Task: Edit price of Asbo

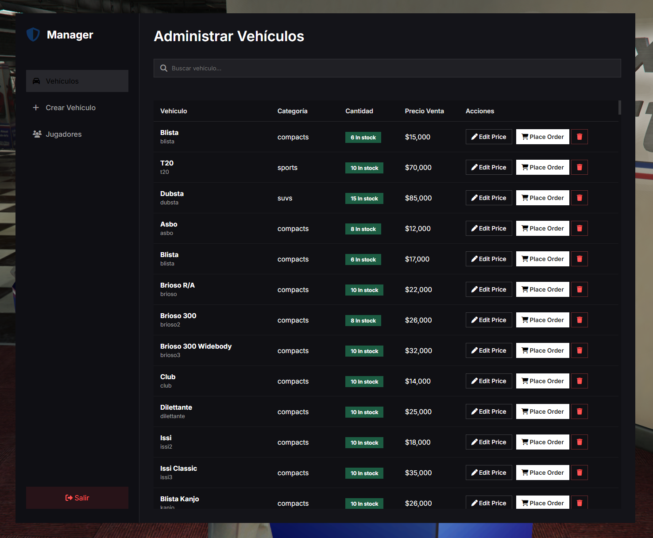Action: click(x=489, y=228)
